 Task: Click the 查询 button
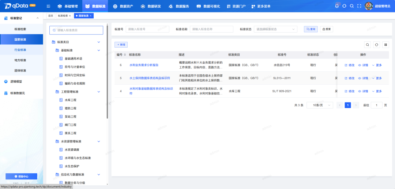point(311,29)
